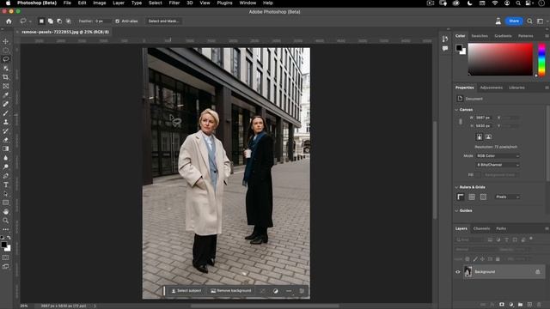The height and width of the screenshot is (309, 550).
Task: Select the Elliptical Marquee tool
Action: pyautogui.click(x=6, y=50)
